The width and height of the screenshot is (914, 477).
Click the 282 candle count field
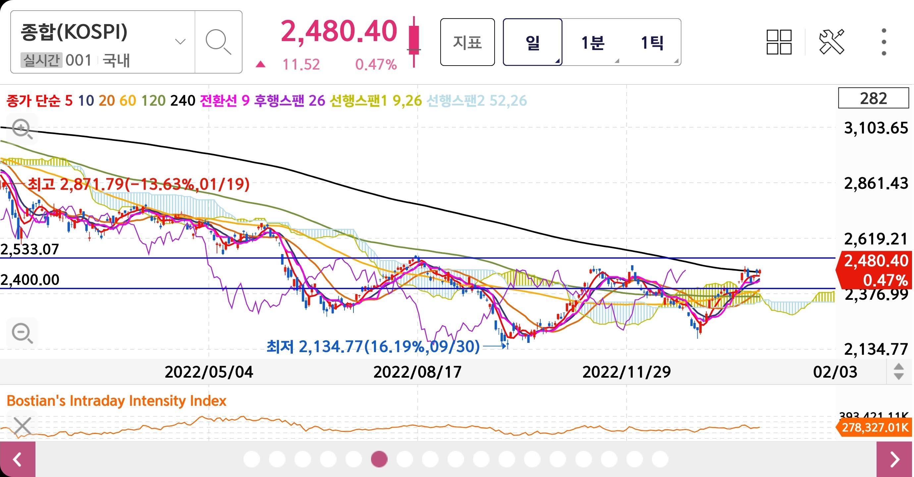[x=873, y=98]
